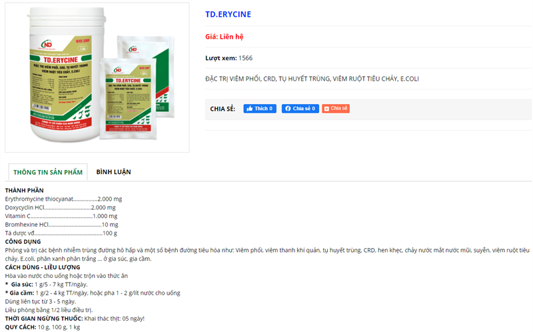Open the THÔNG TIN SẢN PHẨM tab
The width and height of the screenshot is (533, 332).
click(48, 172)
